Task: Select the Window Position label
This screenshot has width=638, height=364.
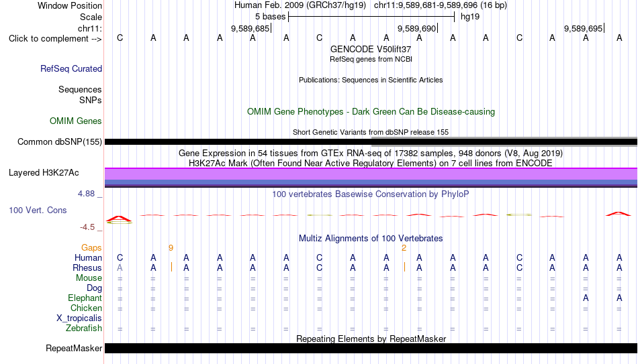Action: pos(70,5)
